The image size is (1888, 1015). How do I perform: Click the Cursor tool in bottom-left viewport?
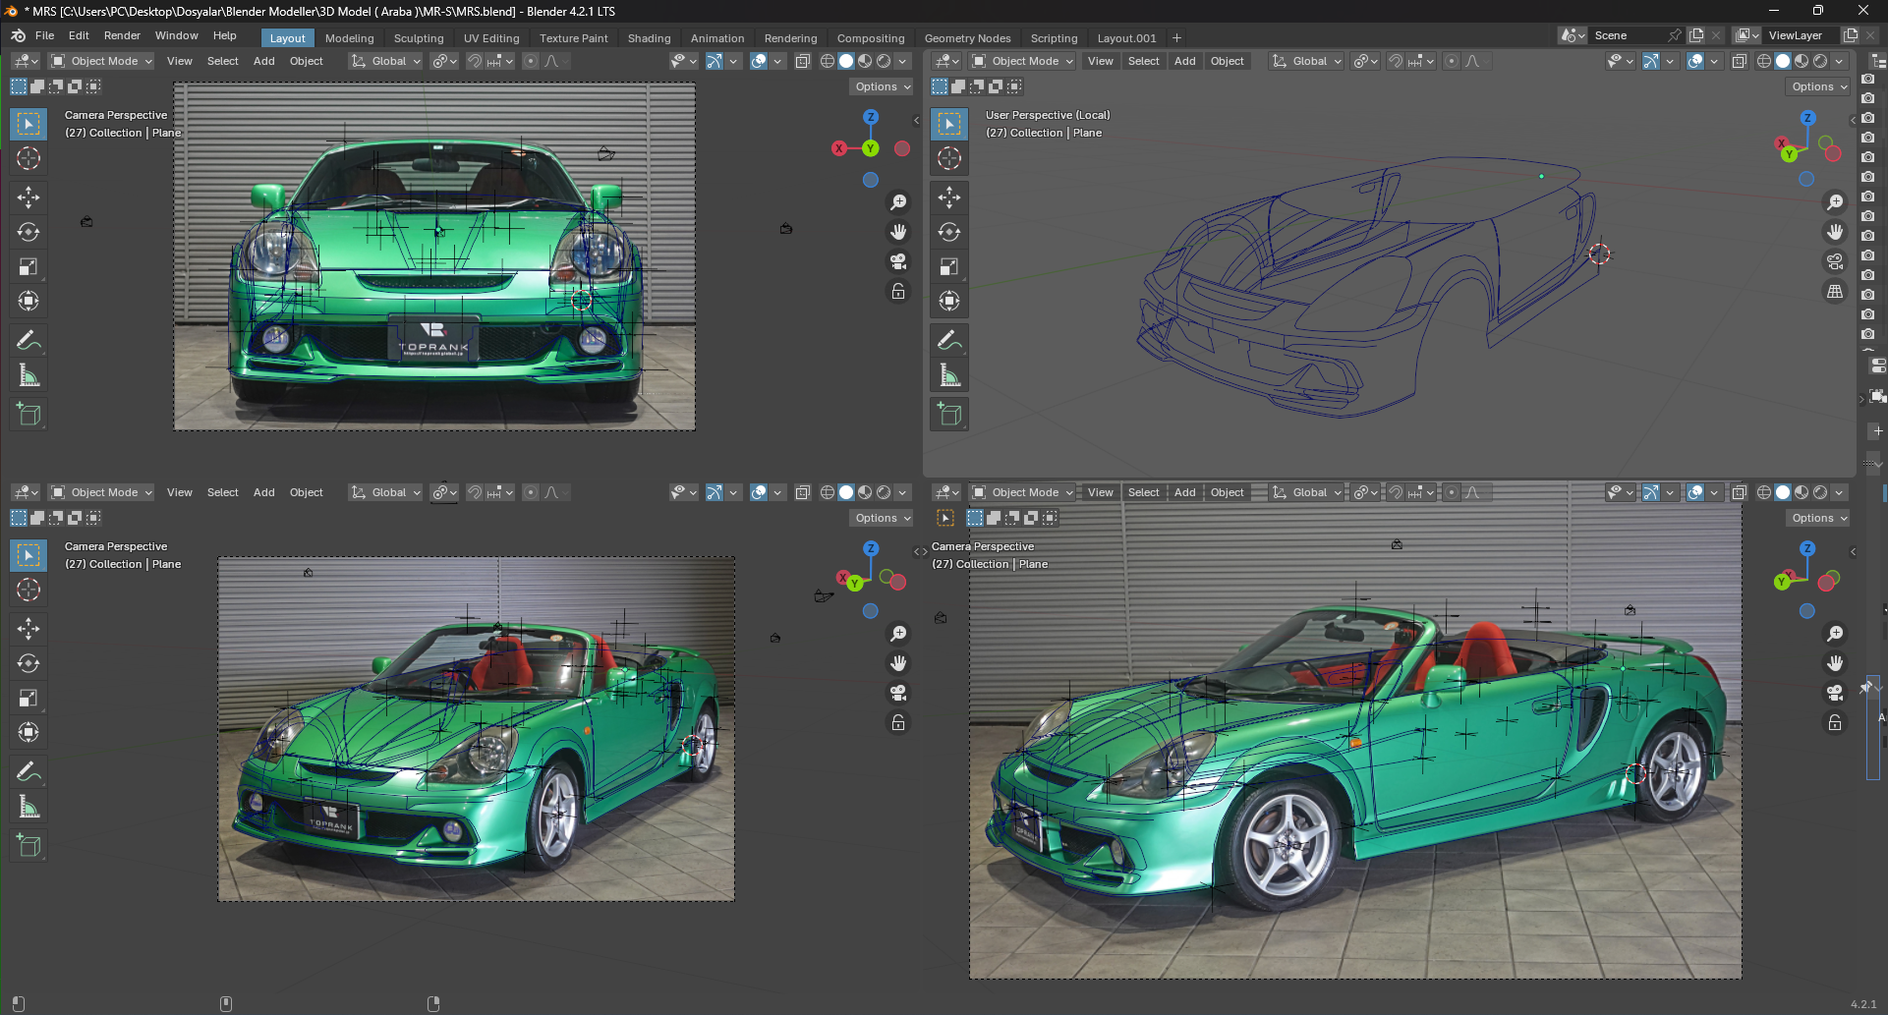click(x=29, y=590)
